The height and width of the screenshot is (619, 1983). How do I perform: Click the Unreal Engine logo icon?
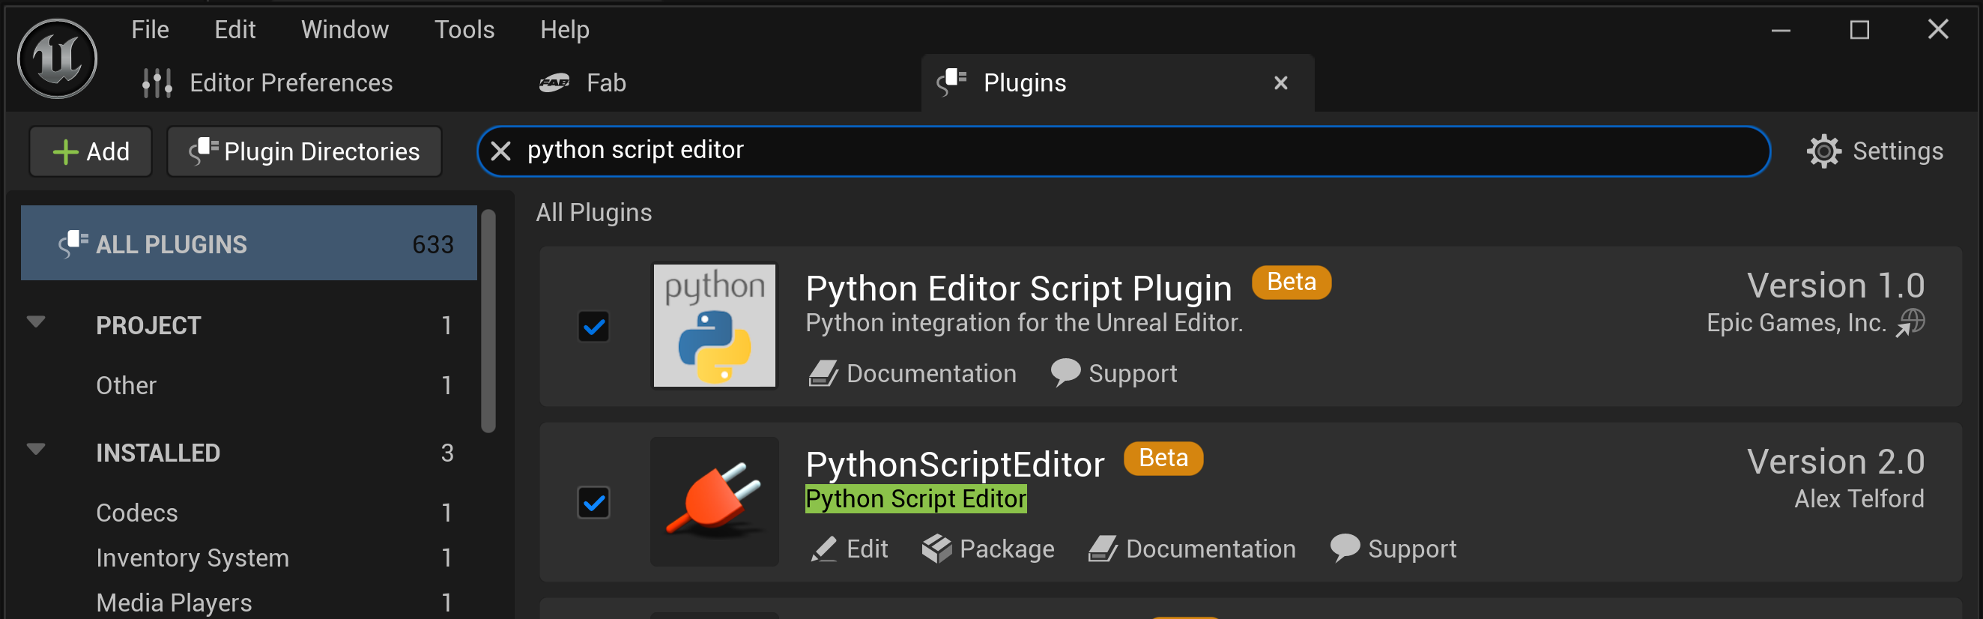(x=58, y=58)
